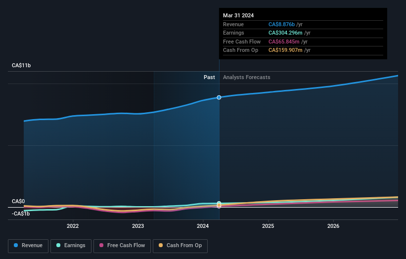Toggle the Free Cash Flow legend series
The width and height of the screenshot is (406, 259).
122,246
